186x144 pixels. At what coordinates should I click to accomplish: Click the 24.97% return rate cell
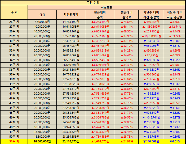[127, 141]
